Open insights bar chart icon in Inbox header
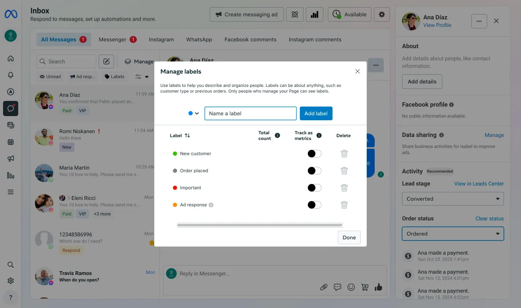 315,14
